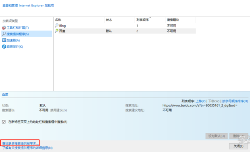Select the 百度 search provider row

(125, 31)
